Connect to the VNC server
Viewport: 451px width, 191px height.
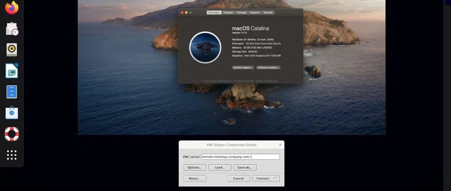266,178
